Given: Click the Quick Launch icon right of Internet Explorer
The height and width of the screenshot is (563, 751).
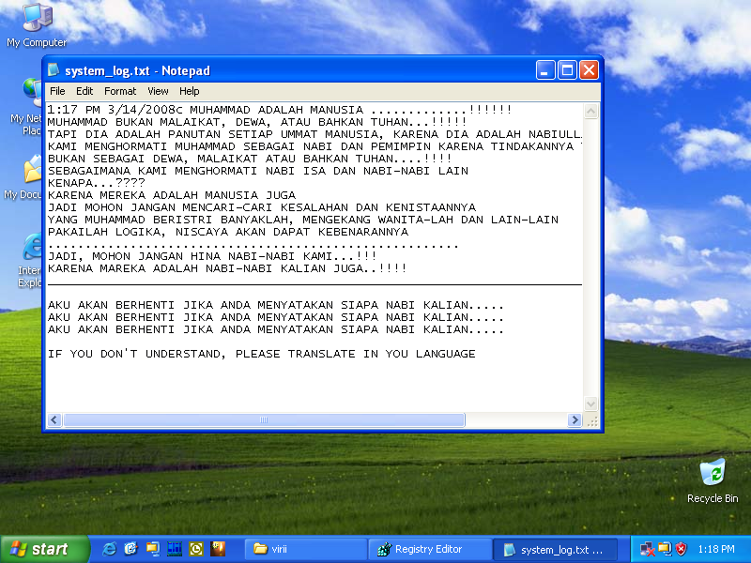Looking at the screenshot, I should tap(130, 549).
